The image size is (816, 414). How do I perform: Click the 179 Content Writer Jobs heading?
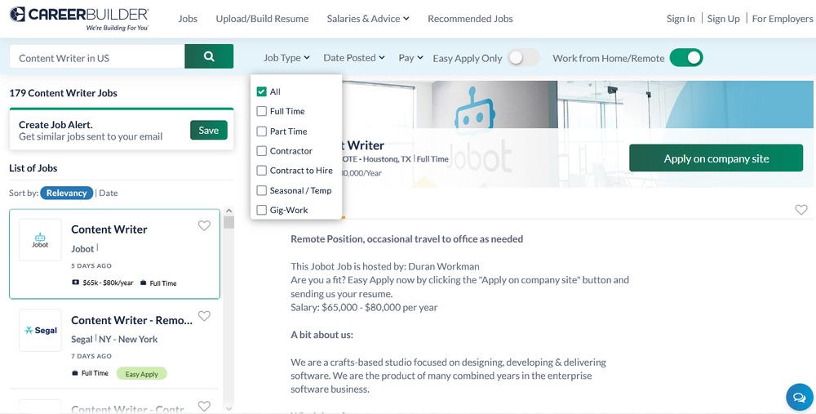[x=64, y=93]
